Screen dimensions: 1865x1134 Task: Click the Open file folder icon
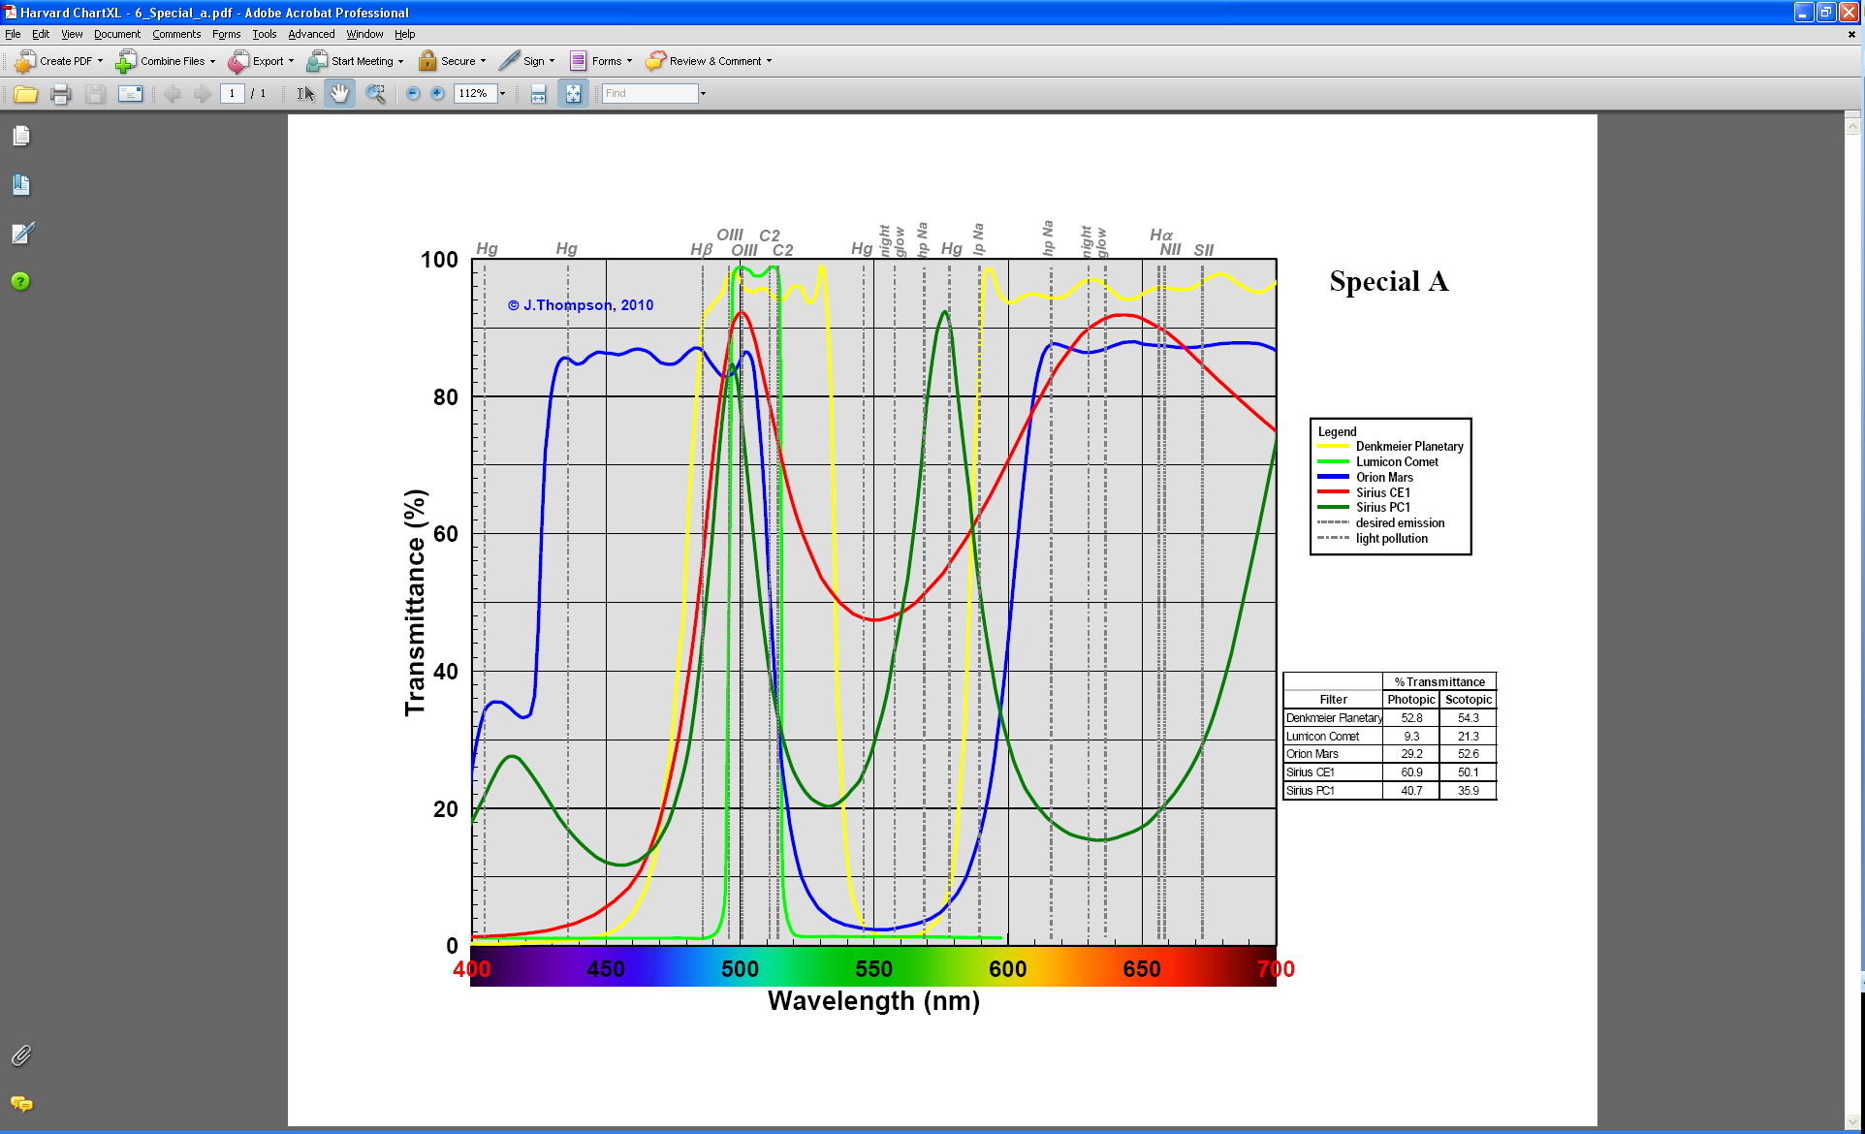coord(25,94)
